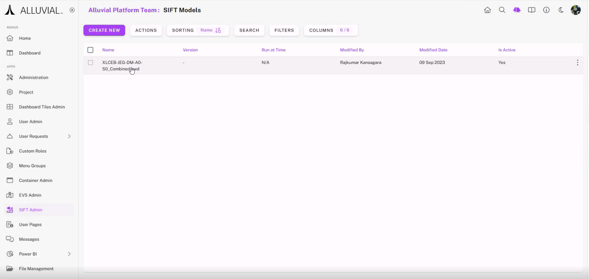Collapse sidebar using the circle pin icon
The width and height of the screenshot is (589, 279).
click(72, 10)
